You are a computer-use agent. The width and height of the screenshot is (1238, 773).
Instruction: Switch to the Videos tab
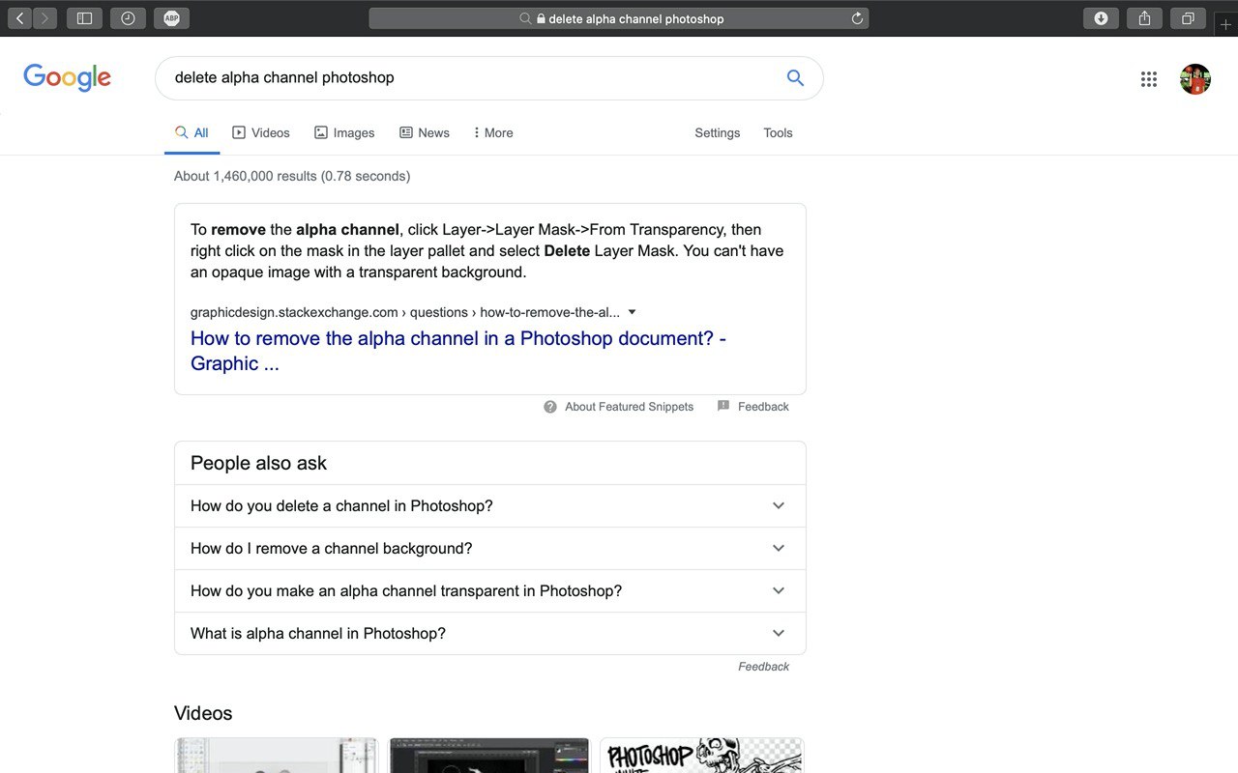[x=261, y=133]
